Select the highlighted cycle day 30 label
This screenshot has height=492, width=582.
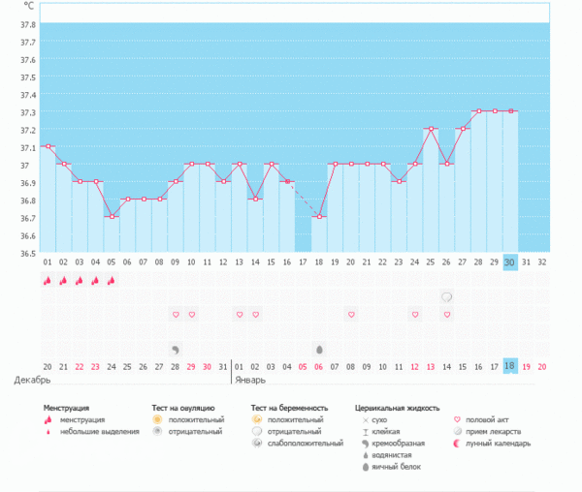(x=510, y=261)
